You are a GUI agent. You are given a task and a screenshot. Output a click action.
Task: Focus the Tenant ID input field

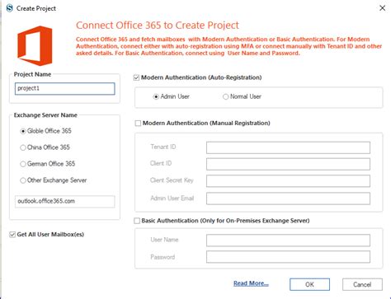288,147
